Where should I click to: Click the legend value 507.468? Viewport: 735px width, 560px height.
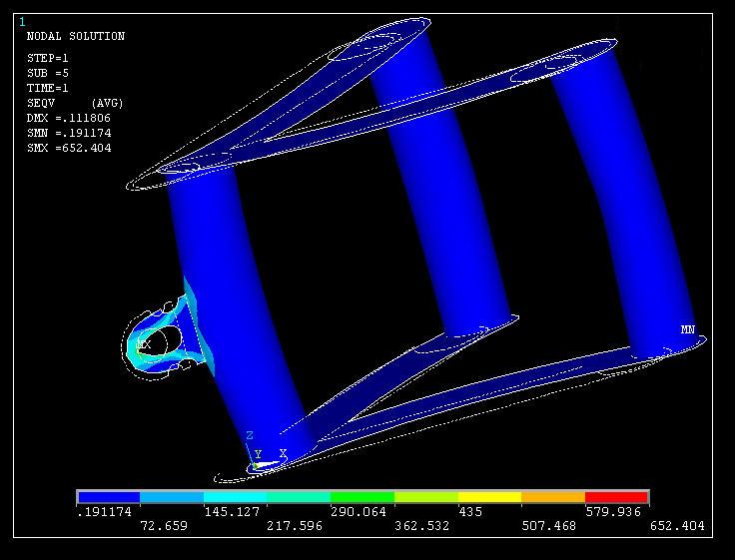[549, 526]
